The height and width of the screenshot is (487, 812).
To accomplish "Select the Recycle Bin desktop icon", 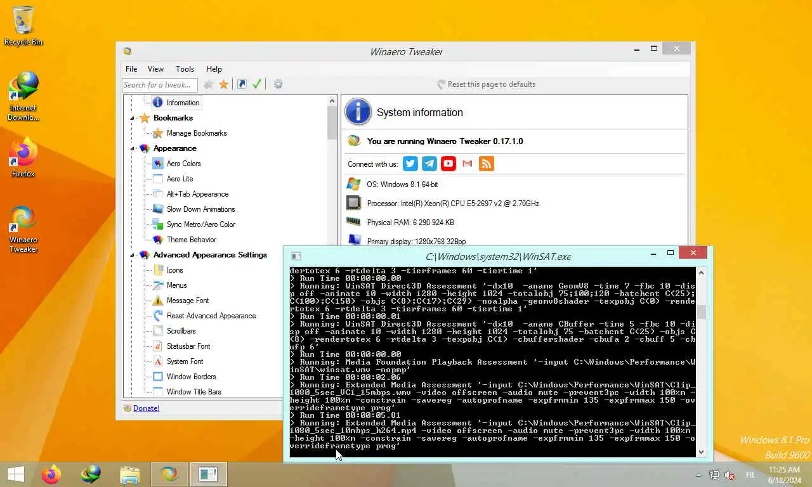I will pos(23,27).
